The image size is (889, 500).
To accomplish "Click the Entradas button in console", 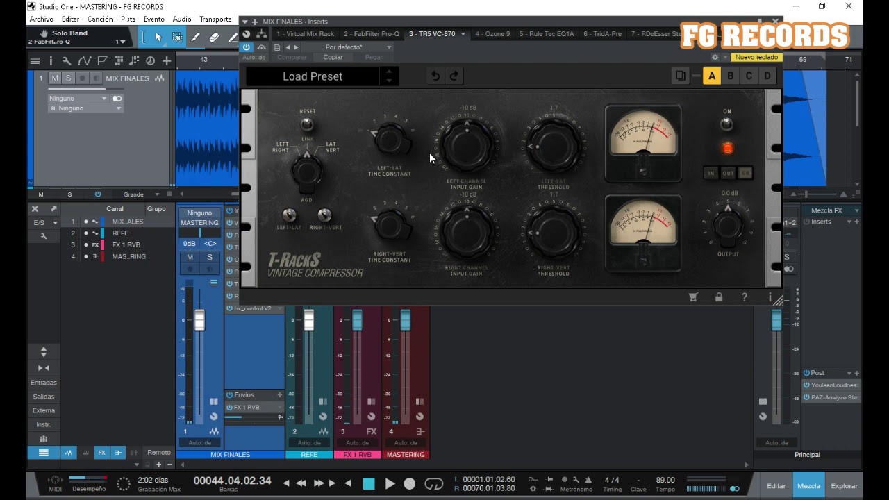I will 44,383.
